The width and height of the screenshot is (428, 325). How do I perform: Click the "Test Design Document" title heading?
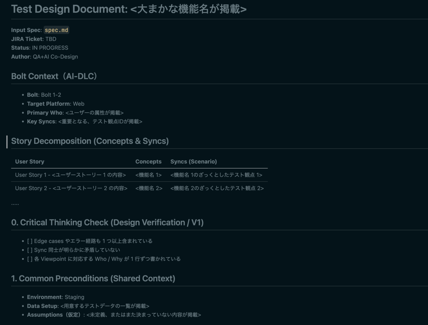(x=129, y=9)
